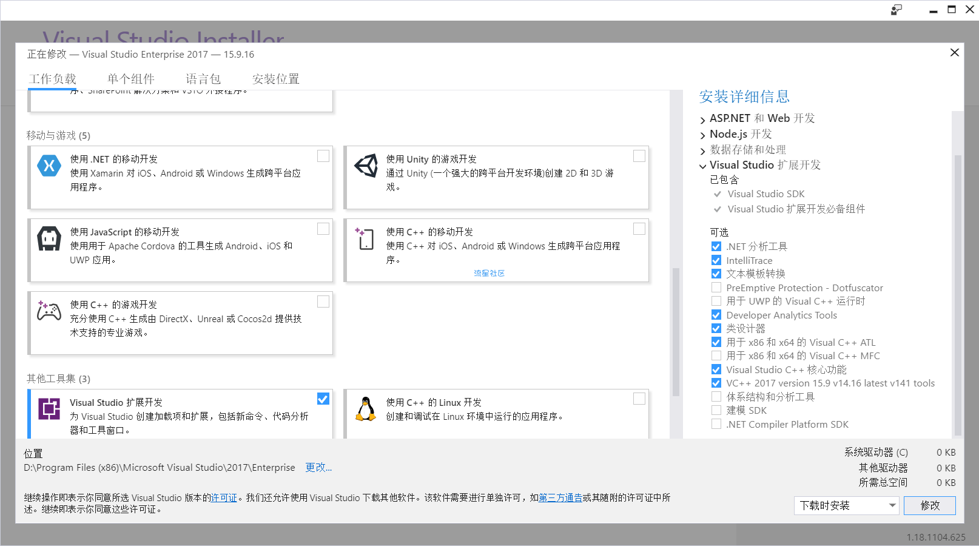Image resolution: width=979 pixels, height=546 pixels.
Task: Click the 其他工具集 (3) section header
Action: click(x=58, y=379)
